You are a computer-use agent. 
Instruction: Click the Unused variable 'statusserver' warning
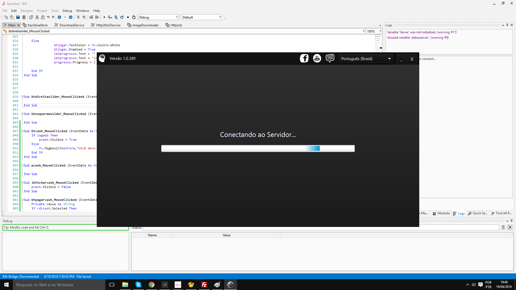click(418, 38)
